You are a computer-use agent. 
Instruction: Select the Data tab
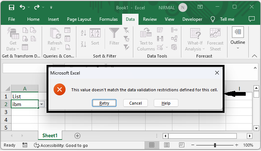tap(130, 19)
